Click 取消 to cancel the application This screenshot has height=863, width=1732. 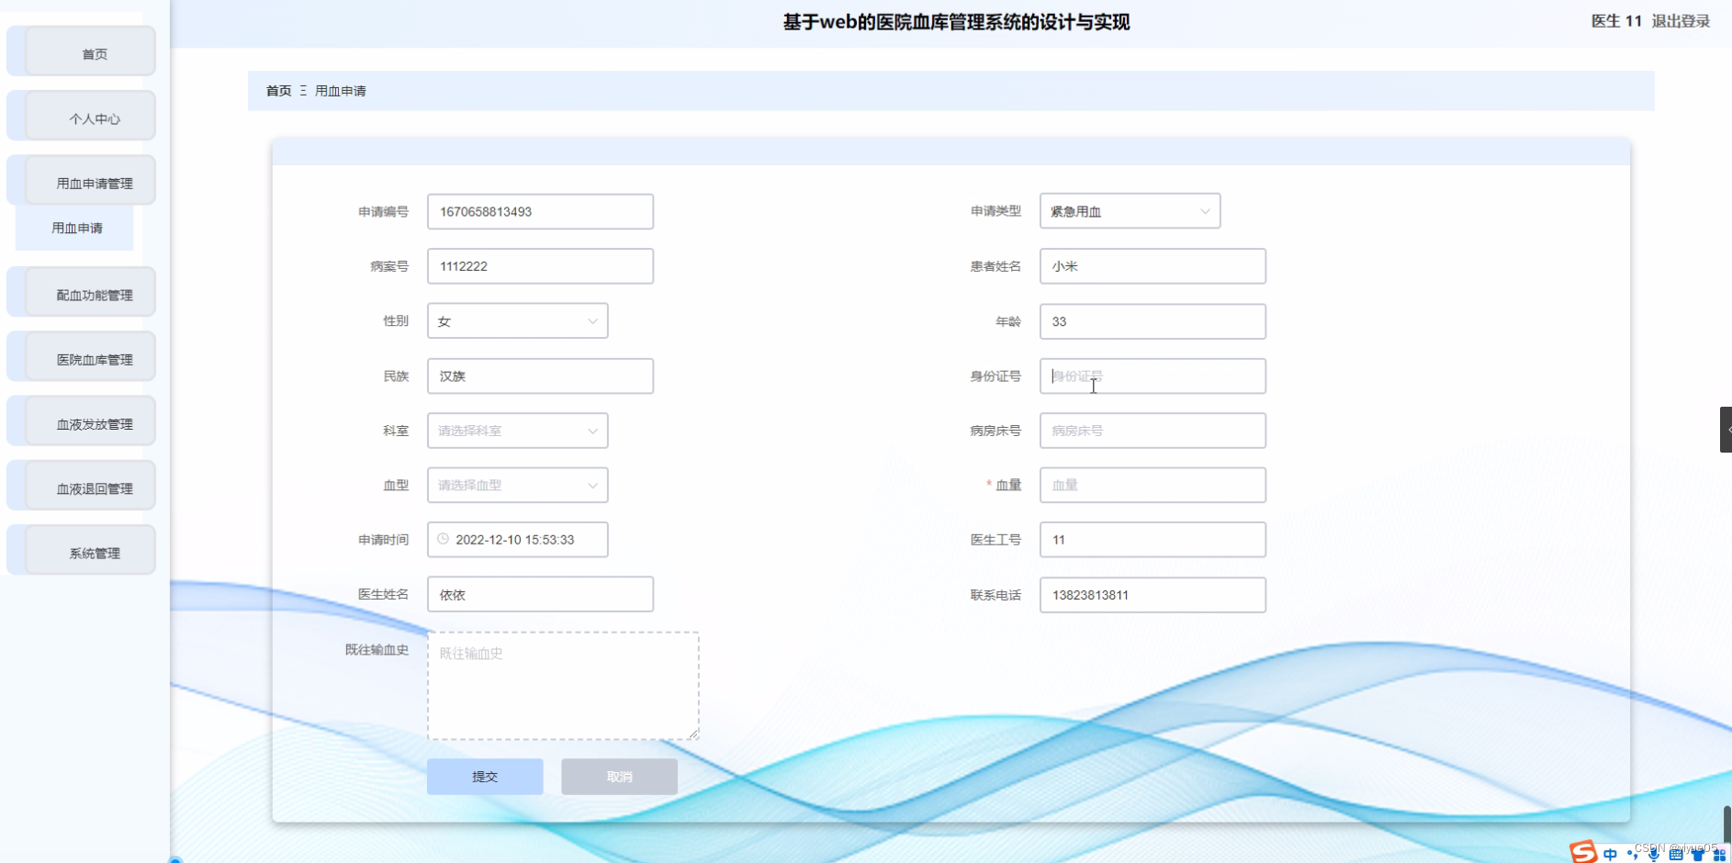618,776
